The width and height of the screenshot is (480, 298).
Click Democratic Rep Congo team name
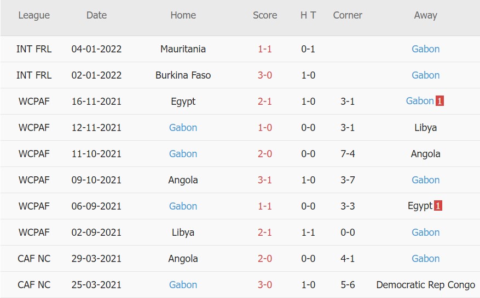pos(425,285)
